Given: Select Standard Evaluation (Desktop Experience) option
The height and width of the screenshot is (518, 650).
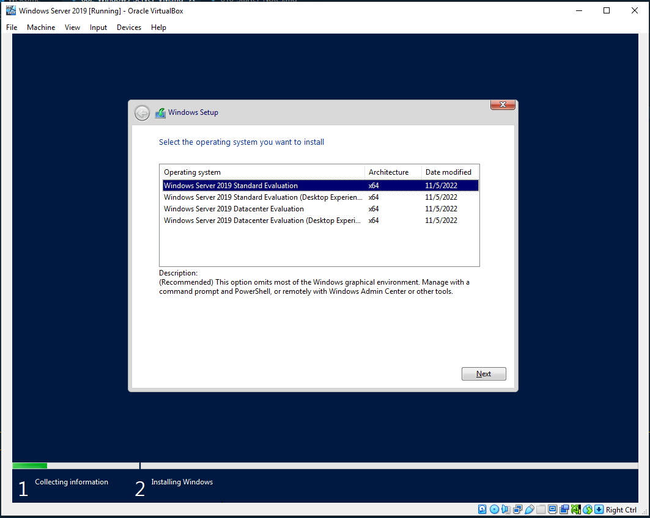Looking at the screenshot, I should pyautogui.click(x=320, y=197).
